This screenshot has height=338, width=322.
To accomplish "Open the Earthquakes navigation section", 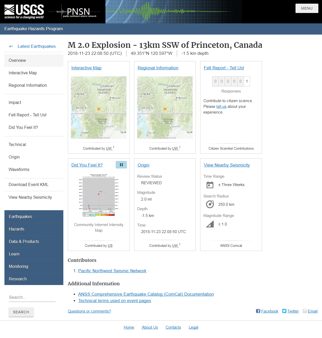I will 21,216.
